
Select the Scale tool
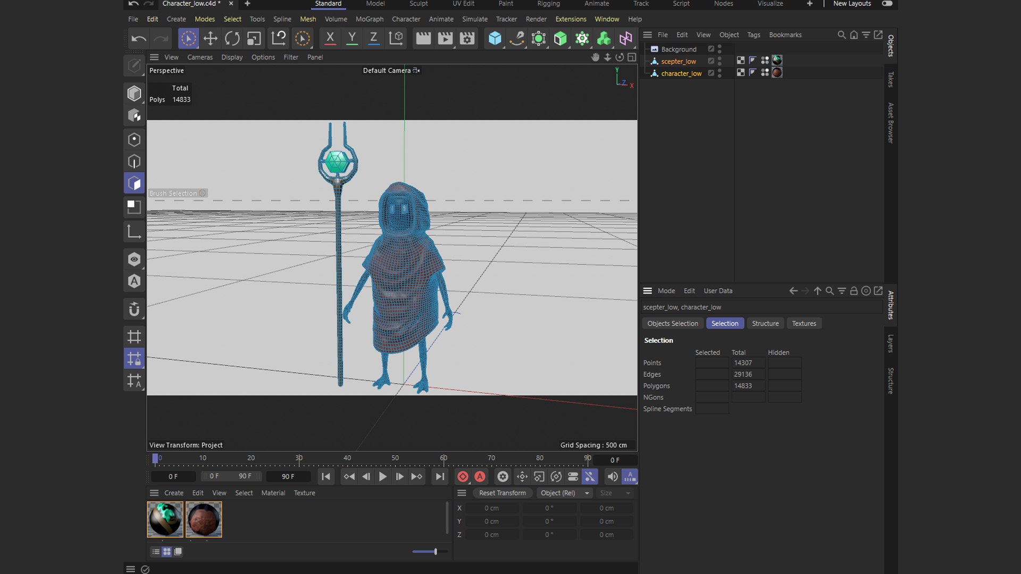(254, 38)
